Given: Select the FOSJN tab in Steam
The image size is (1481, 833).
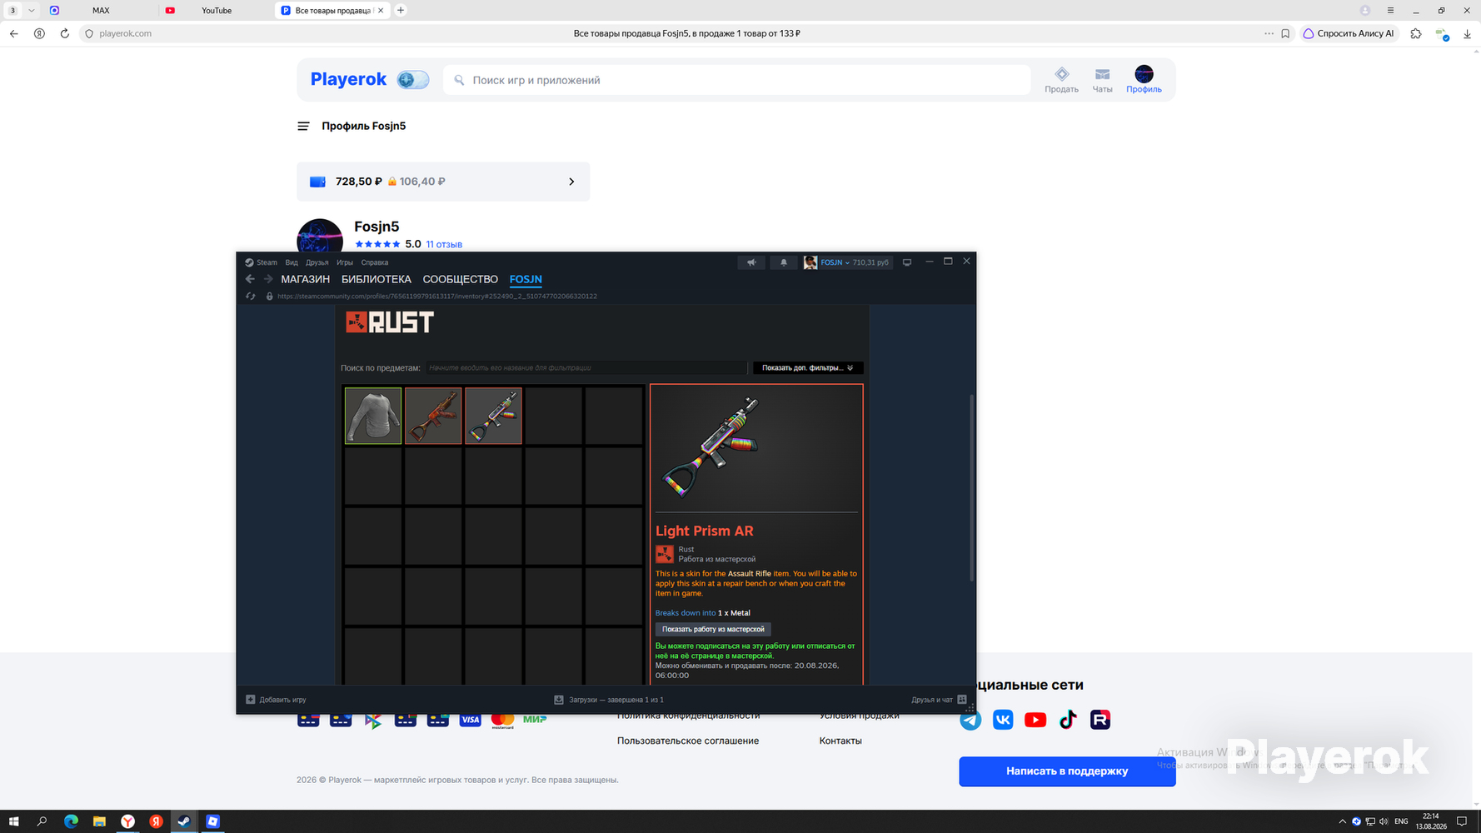Looking at the screenshot, I should pos(526,279).
